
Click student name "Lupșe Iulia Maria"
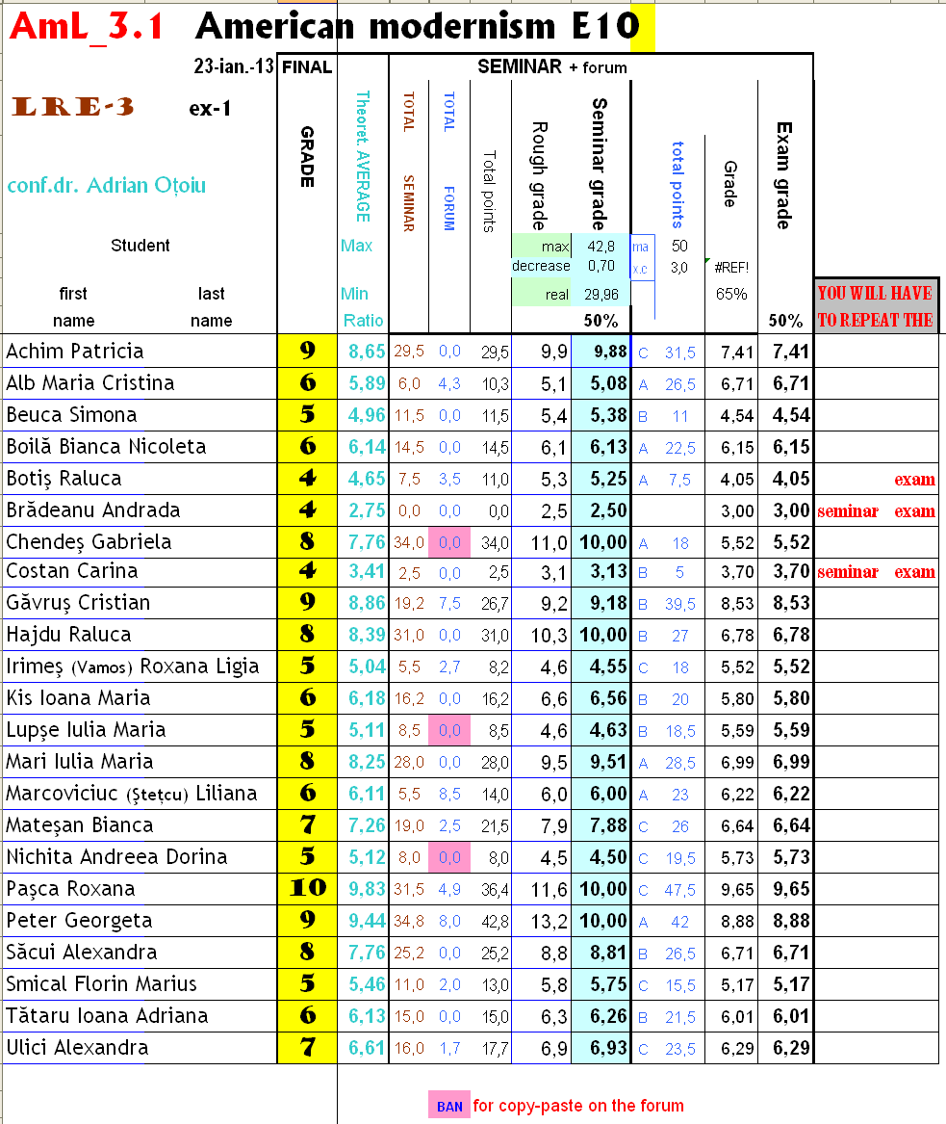pos(86,730)
